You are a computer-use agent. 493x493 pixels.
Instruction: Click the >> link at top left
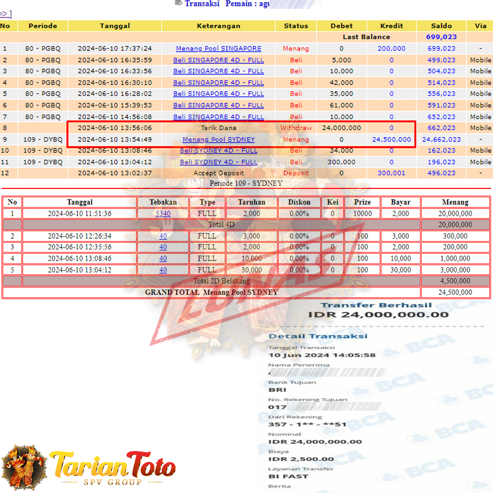tap(5, 14)
